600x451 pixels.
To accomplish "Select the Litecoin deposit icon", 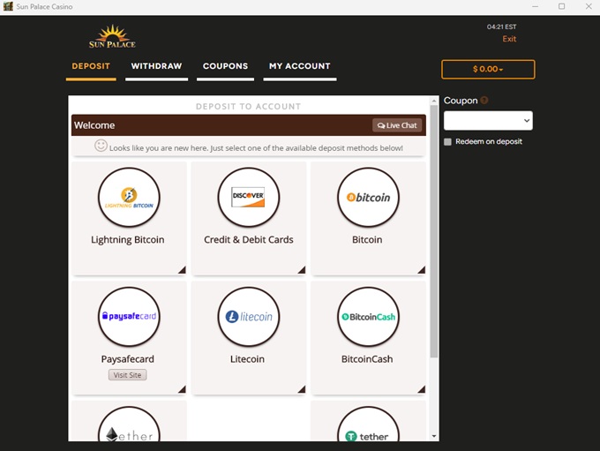I will click(248, 317).
